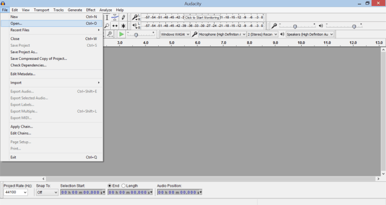Viewport: 386px width, 205px height.
Task: Open the Generate menu
Action: (x=75, y=10)
